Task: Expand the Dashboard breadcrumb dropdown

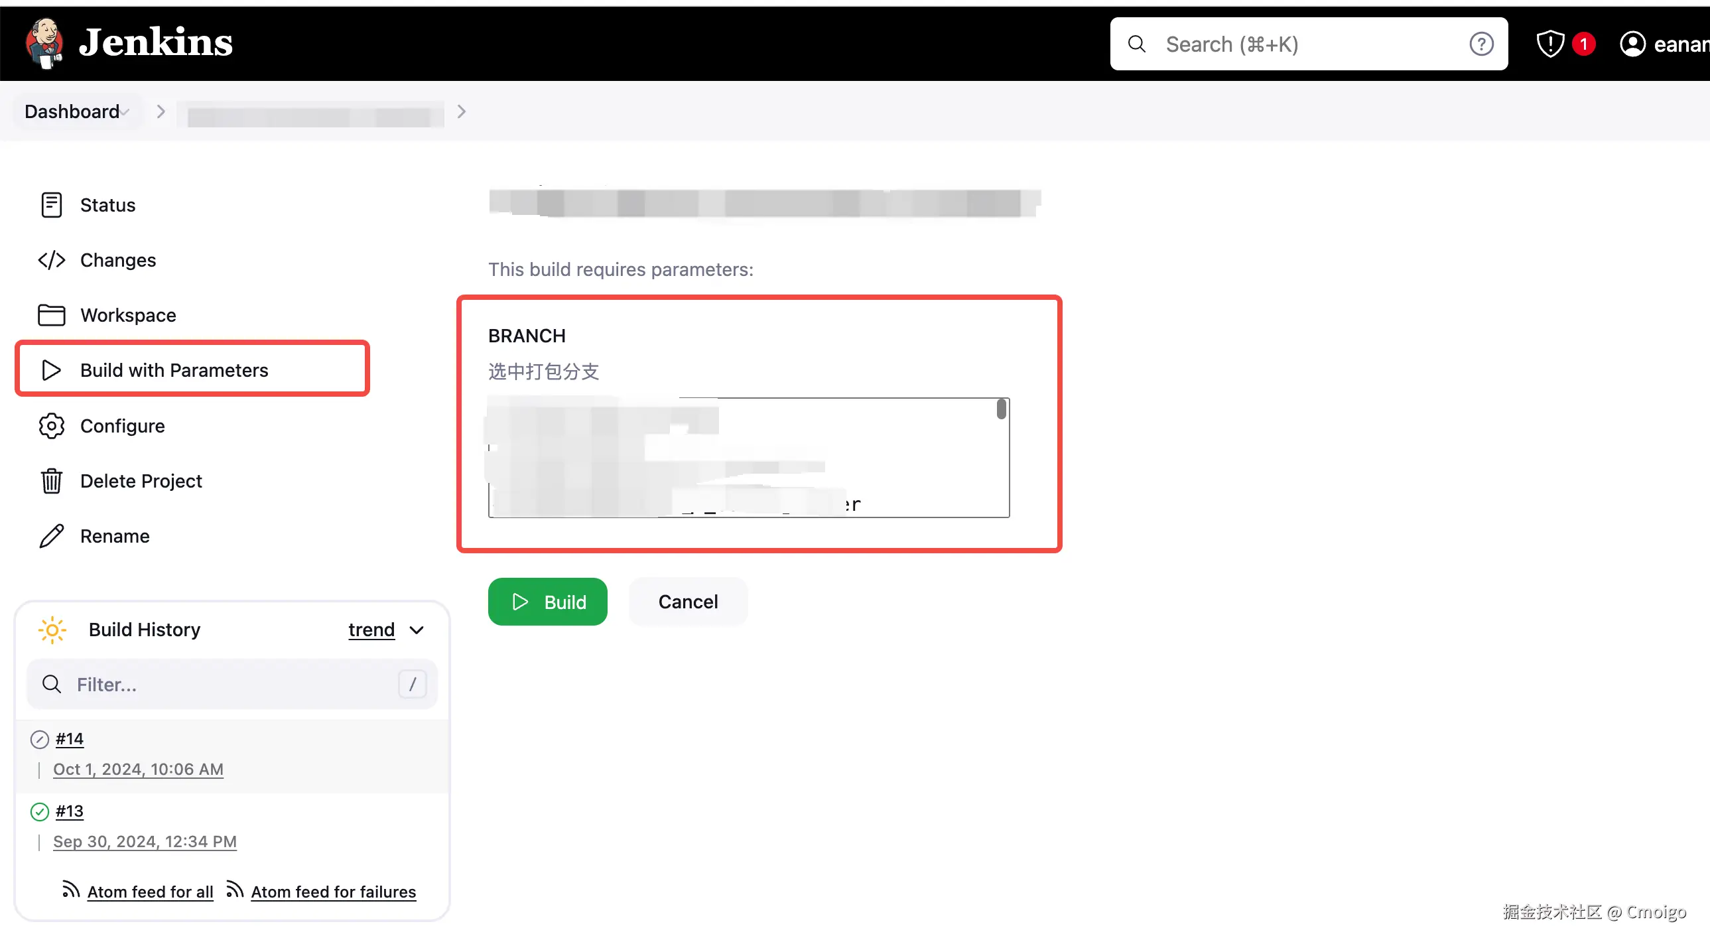Action: point(125,112)
